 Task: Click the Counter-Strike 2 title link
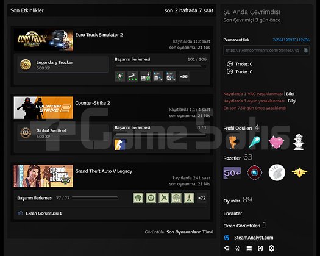coord(93,103)
